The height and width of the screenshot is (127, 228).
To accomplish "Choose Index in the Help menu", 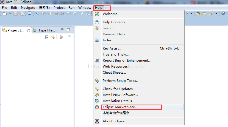I will (x=139, y=40).
